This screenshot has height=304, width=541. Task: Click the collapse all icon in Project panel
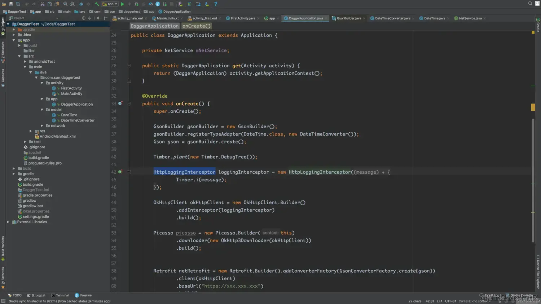tap(89, 18)
